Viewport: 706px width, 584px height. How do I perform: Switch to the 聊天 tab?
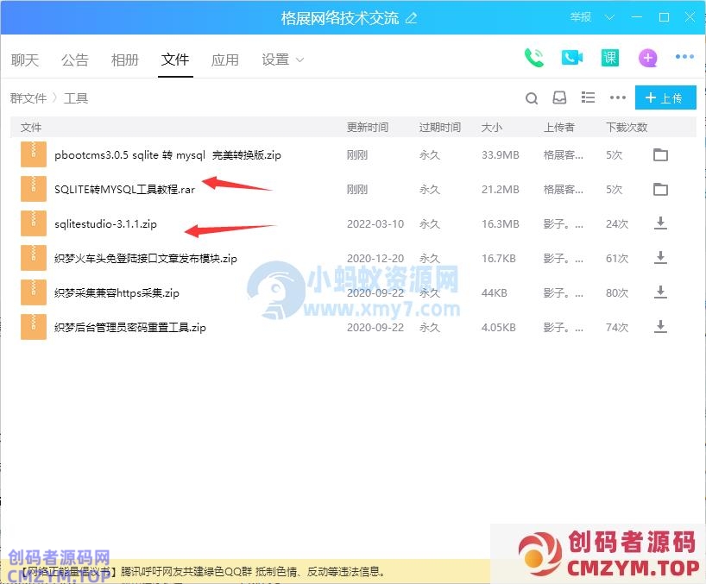click(25, 60)
